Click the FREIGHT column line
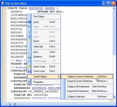Screen dimensions: 117x107 pyautogui.click(x=16, y=33)
